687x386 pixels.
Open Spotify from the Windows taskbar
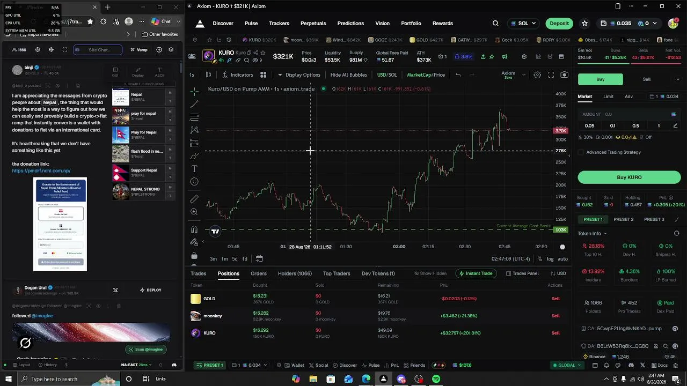pyautogui.click(x=436, y=379)
